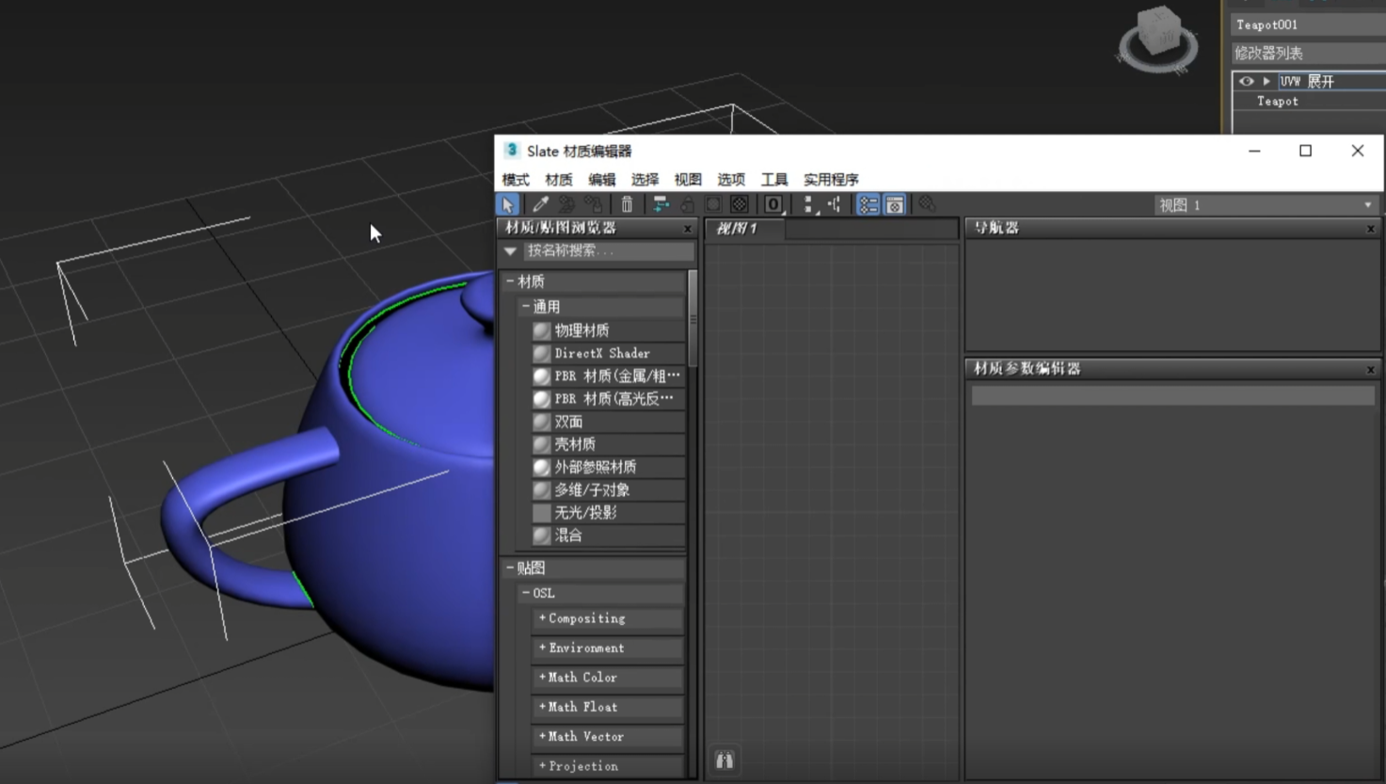Click the 无光/投影 material icon
This screenshot has height=784, width=1386.
tap(542, 513)
